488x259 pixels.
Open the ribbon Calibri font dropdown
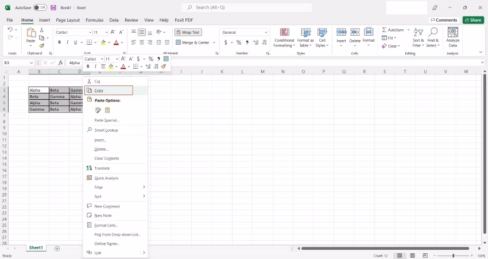(x=90, y=32)
